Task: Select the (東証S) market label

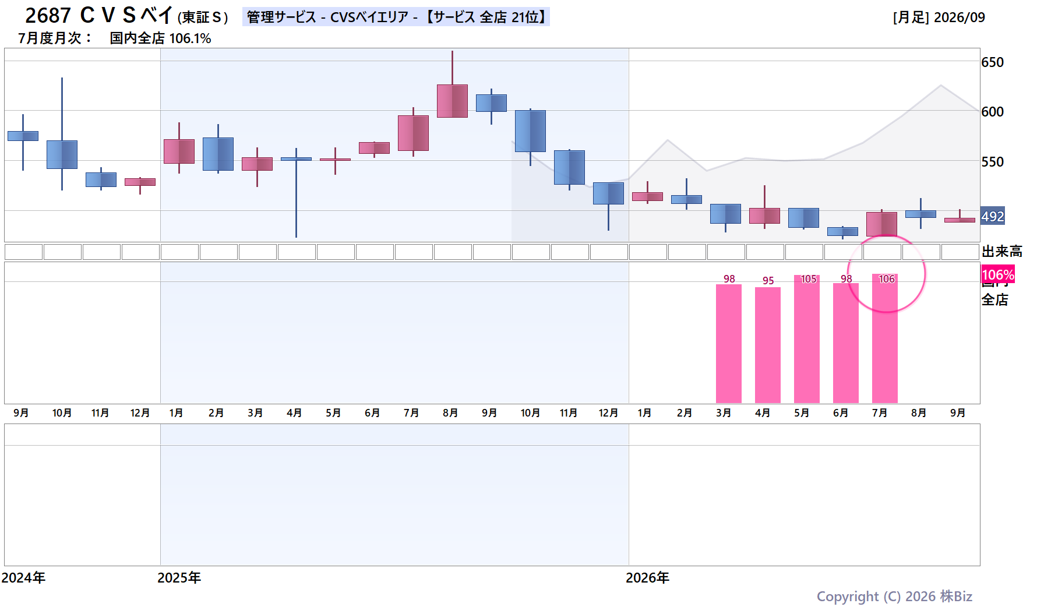Action: (203, 17)
